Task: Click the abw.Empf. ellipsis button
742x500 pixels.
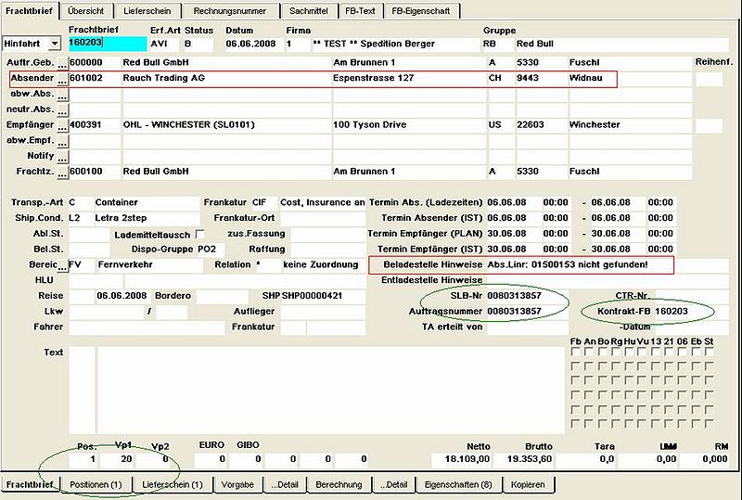Action: click(x=62, y=142)
